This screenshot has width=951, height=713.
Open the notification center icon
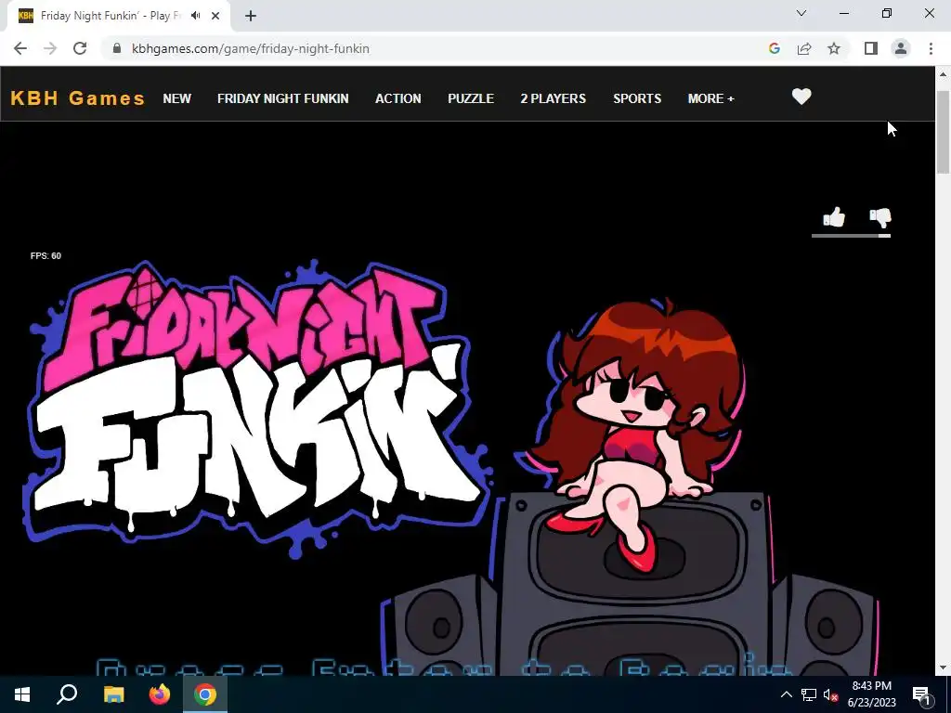click(921, 694)
